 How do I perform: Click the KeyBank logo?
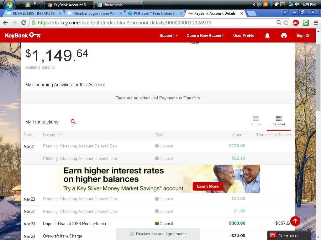23,35
